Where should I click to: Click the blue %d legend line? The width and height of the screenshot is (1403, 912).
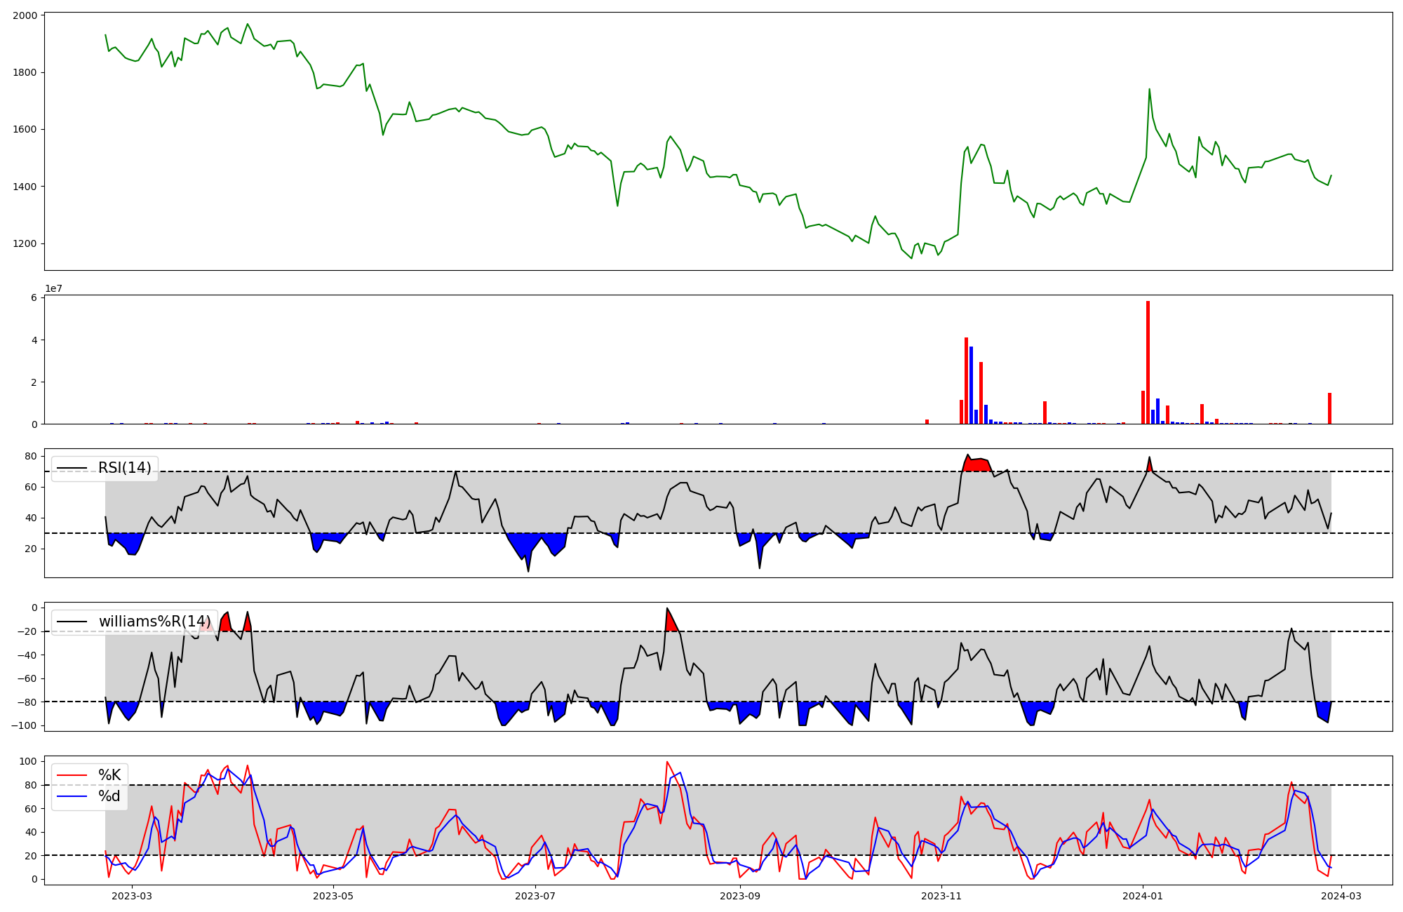click(x=72, y=796)
